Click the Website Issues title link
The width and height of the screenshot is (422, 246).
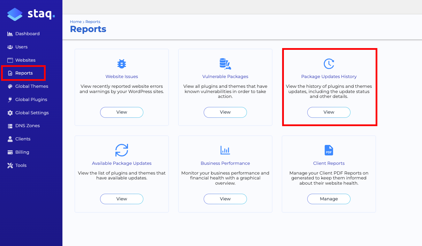pyautogui.click(x=121, y=76)
